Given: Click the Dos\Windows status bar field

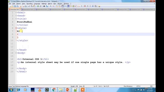Looking at the screenshot, I should pyautogui.click(x=128, y=86).
